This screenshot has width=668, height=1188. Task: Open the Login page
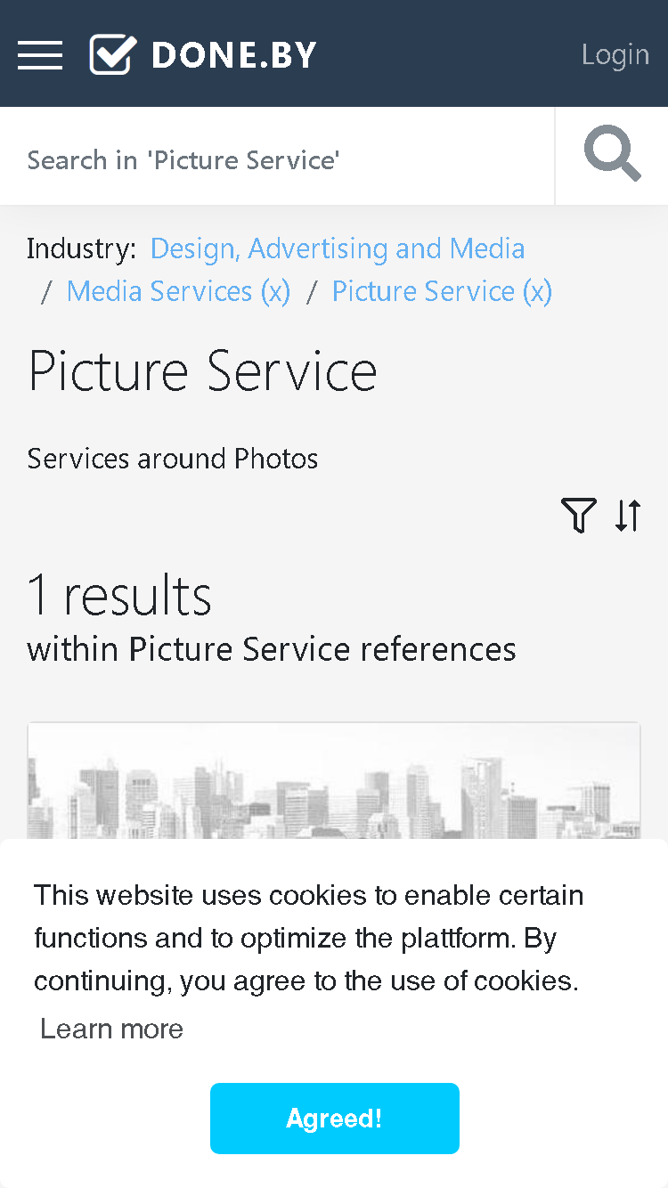[x=615, y=54]
